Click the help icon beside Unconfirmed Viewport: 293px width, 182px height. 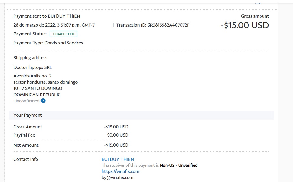pyautogui.click(x=43, y=101)
